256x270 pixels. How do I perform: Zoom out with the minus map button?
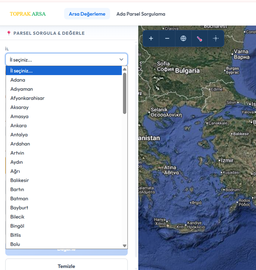click(167, 38)
